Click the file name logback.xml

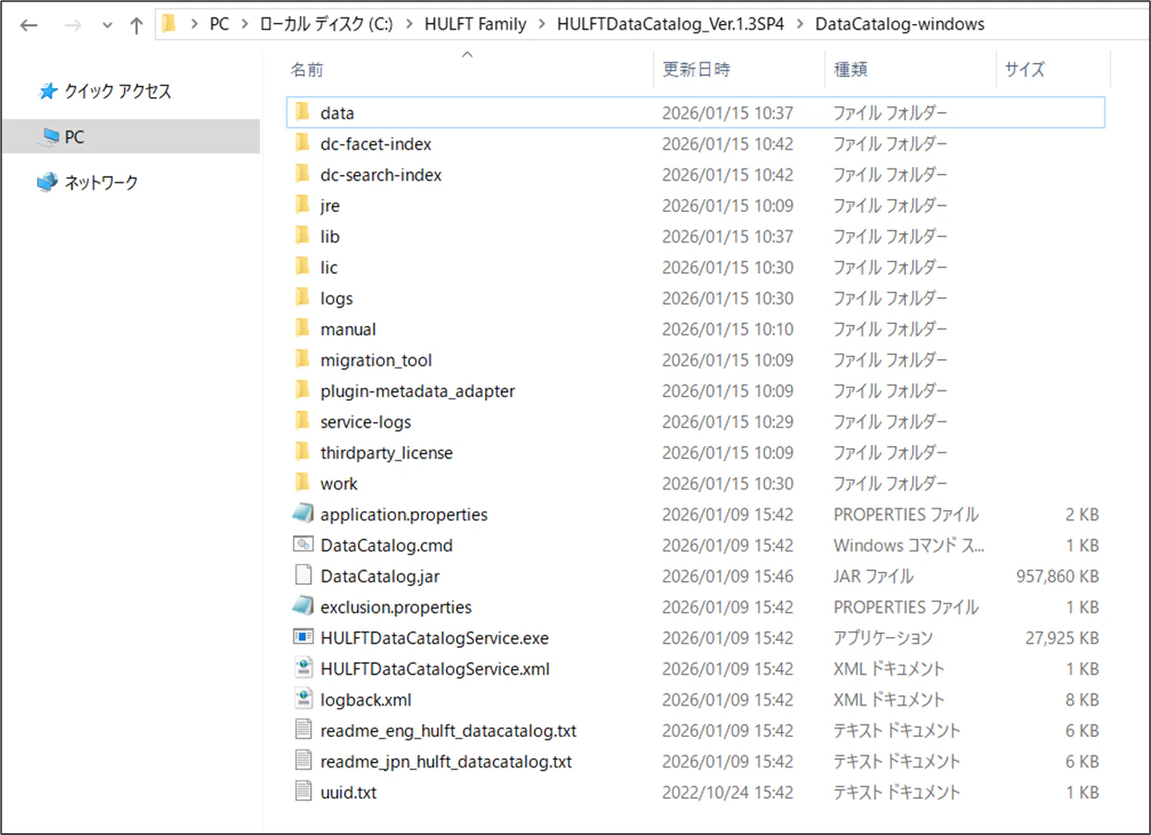pyautogui.click(x=365, y=700)
